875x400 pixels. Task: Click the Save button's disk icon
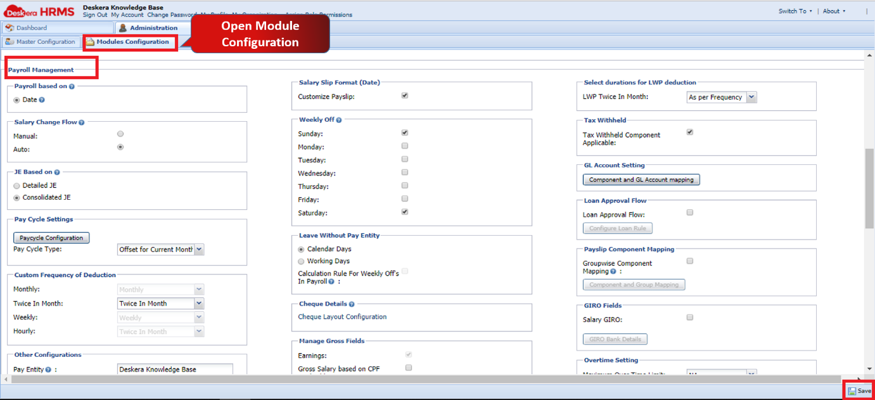point(852,390)
